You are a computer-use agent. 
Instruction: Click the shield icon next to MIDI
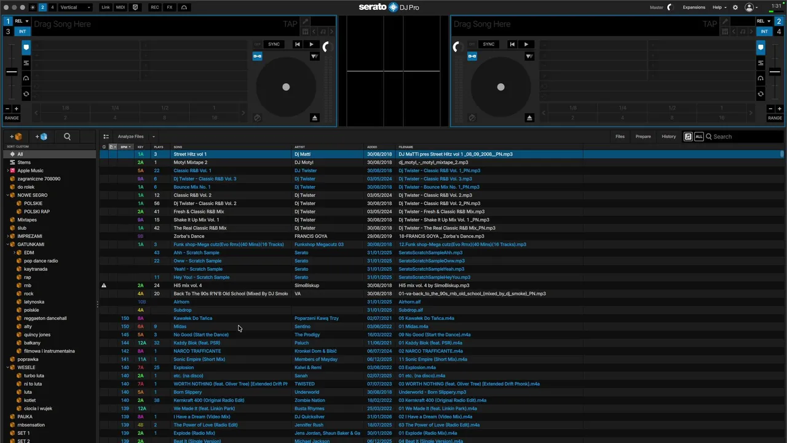(x=135, y=7)
